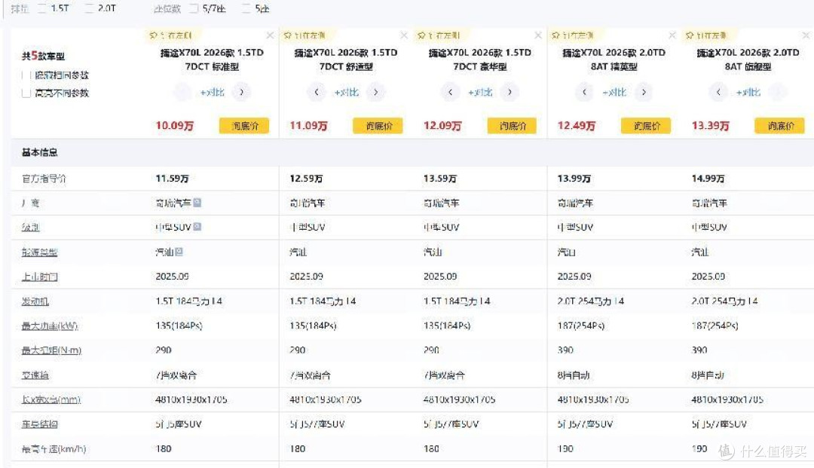Select the 共5款车型 count text

(x=43, y=56)
